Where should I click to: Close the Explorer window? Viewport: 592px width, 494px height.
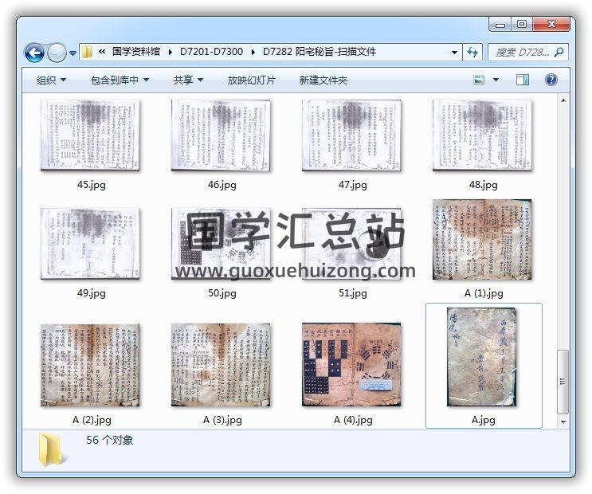tap(551, 25)
